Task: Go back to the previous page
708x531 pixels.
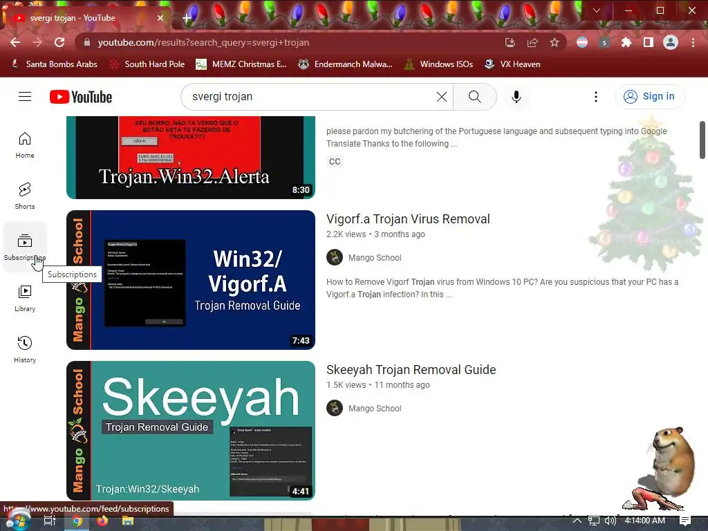Action: tap(15, 42)
